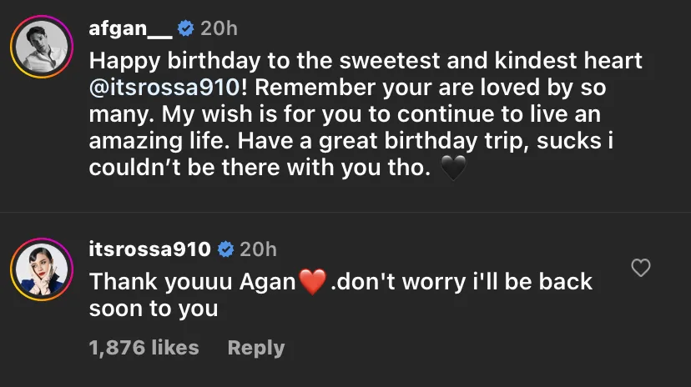Open the itsrossa910 commenter username
The image size is (691, 387).
149,249
